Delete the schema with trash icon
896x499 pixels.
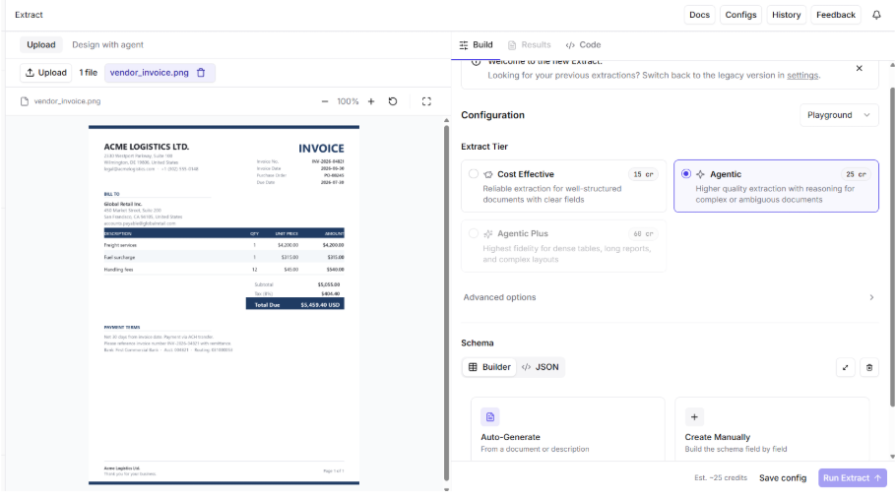click(x=869, y=368)
